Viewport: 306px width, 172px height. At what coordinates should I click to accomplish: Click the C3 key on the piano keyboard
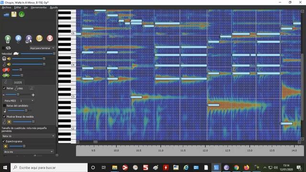point(73,97)
